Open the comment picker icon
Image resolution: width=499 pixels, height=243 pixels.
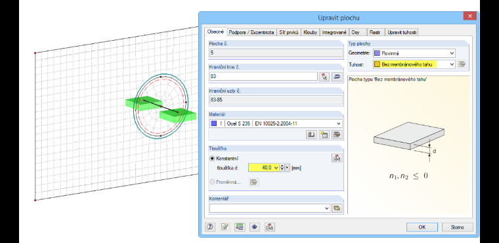pyautogui.click(x=337, y=208)
